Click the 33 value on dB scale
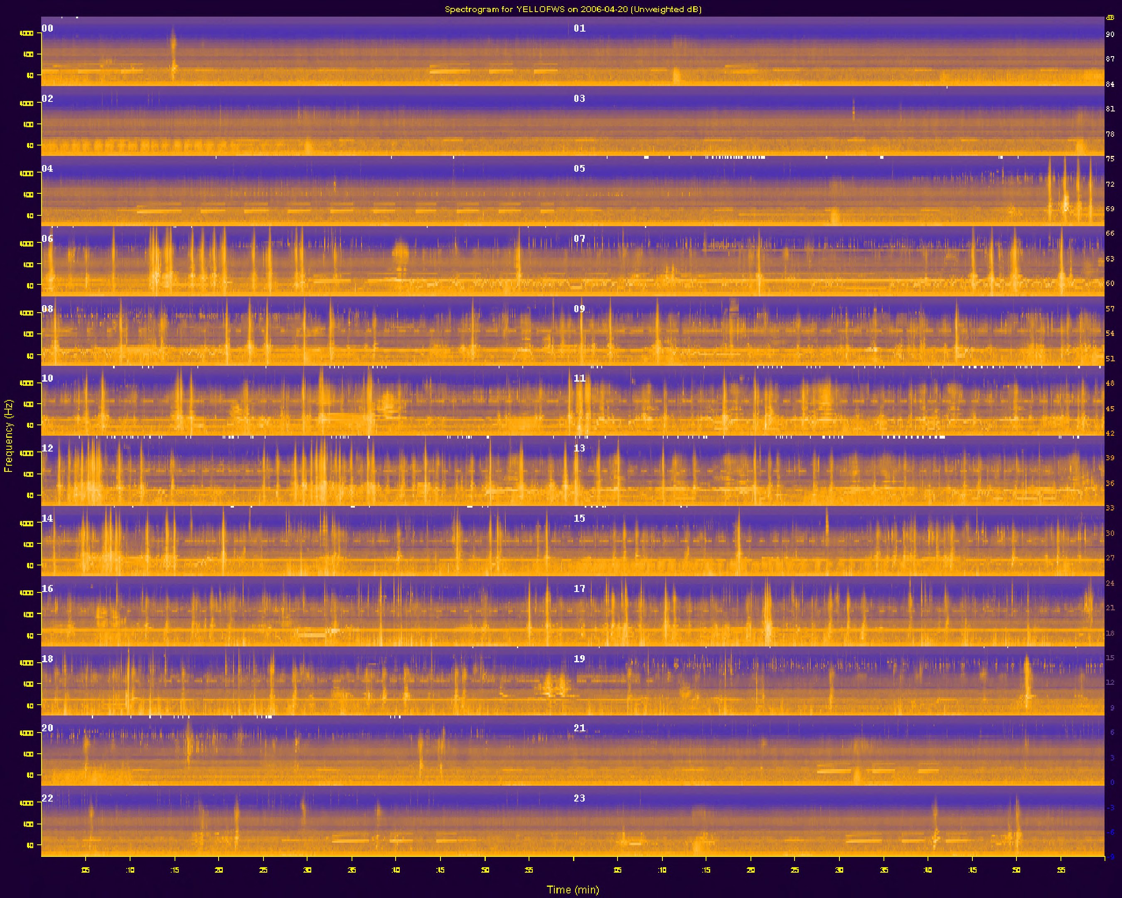 (x=1110, y=508)
